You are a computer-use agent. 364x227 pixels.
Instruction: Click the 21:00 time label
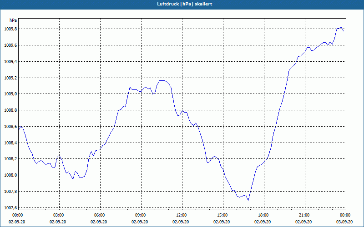pyautogui.click(x=303, y=215)
